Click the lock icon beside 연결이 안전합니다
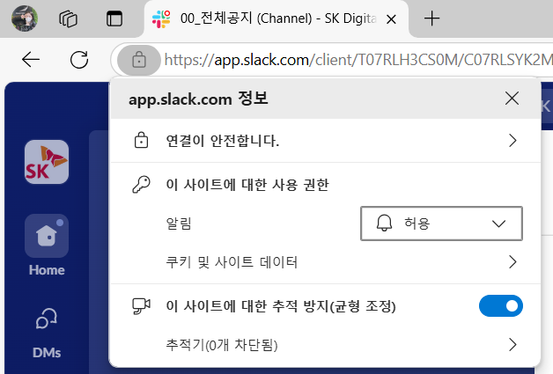This screenshot has width=553, height=374. click(x=141, y=140)
